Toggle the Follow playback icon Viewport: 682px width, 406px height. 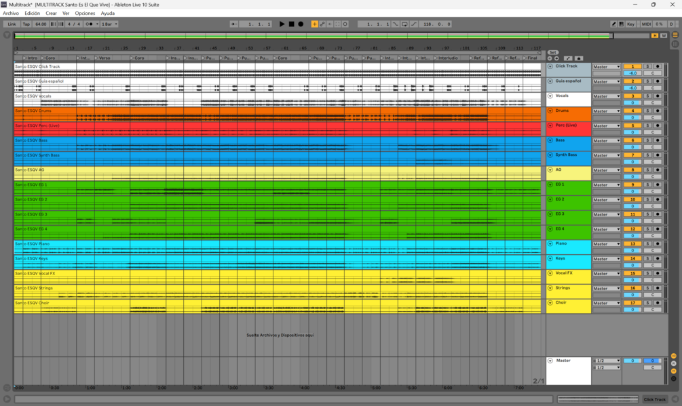click(234, 24)
